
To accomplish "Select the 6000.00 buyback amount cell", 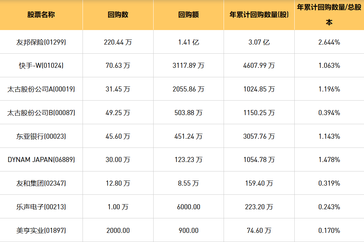I will [x=188, y=207].
